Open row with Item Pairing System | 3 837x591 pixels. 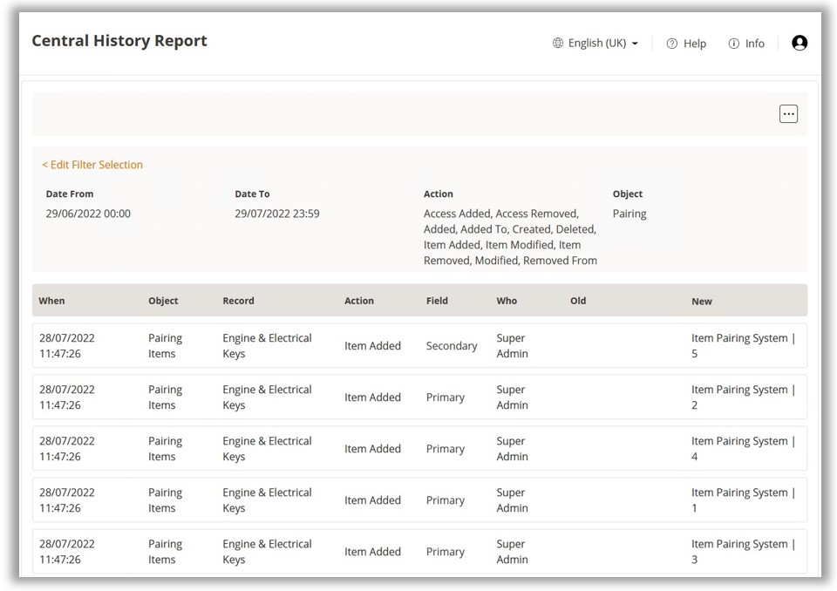coord(419,552)
